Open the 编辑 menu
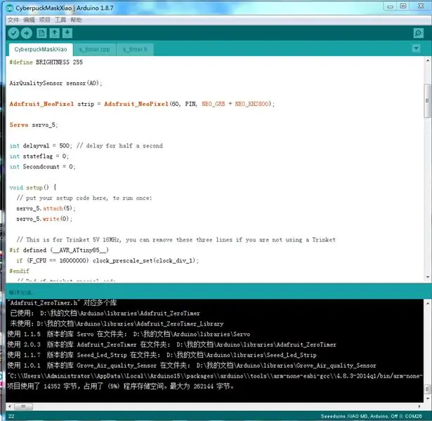 coord(29,20)
